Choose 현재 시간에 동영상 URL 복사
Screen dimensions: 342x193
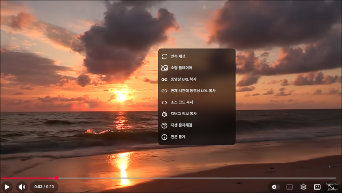[197, 91]
